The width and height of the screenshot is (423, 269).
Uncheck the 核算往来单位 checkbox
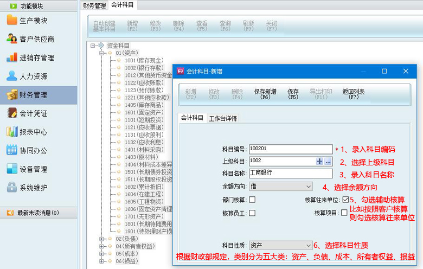click(x=345, y=200)
